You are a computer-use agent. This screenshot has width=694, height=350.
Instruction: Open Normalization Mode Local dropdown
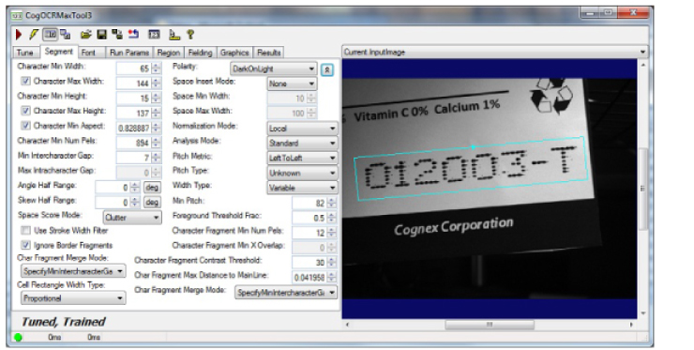click(302, 129)
